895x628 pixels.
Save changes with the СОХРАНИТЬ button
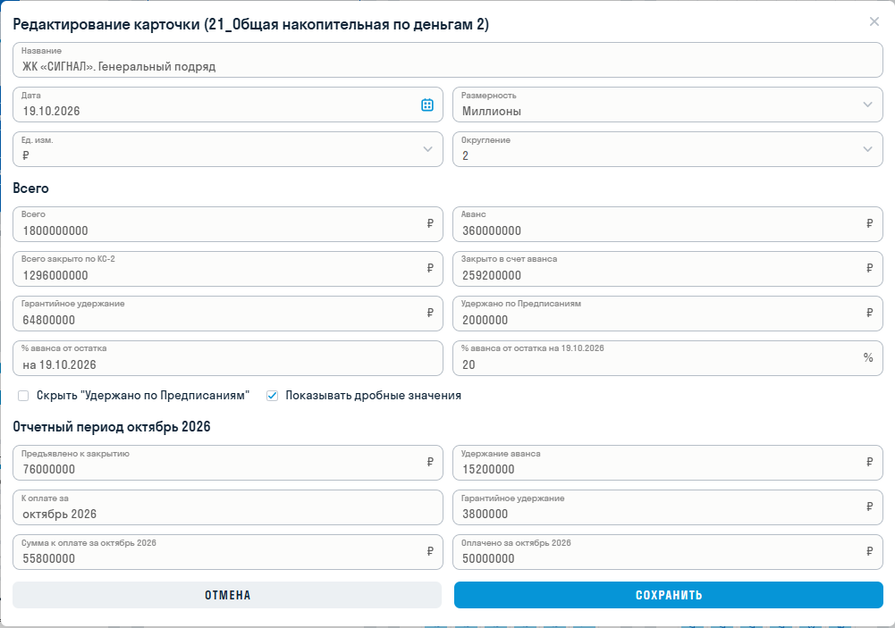point(669,595)
